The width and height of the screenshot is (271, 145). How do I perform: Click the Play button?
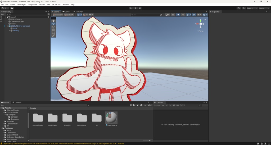pyautogui.click(x=131, y=8)
